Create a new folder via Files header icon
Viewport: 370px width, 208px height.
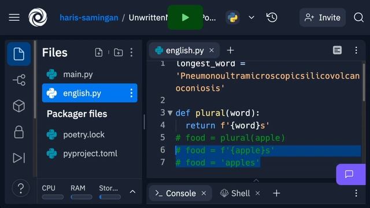tap(118, 52)
